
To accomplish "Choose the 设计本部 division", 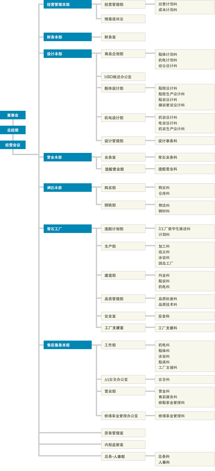I will [67, 54].
